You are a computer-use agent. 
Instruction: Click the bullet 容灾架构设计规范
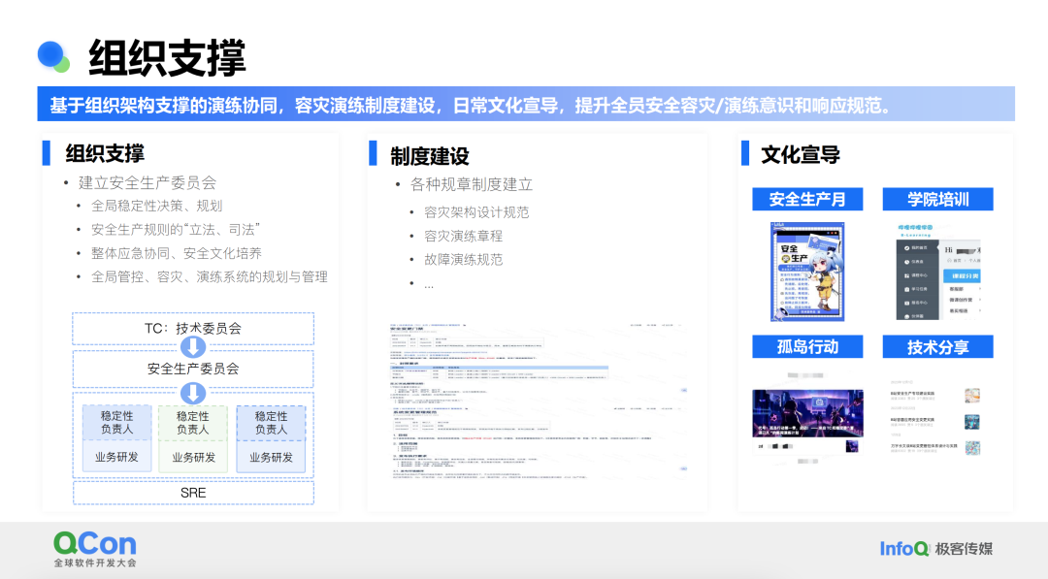[x=476, y=212]
